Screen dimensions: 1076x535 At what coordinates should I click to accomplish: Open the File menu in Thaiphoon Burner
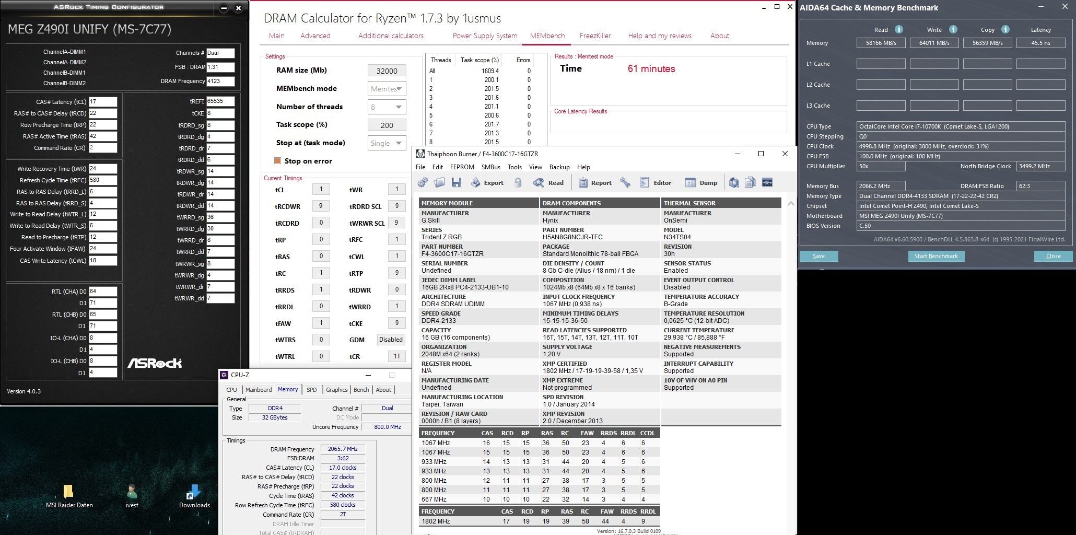pyautogui.click(x=420, y=167)
